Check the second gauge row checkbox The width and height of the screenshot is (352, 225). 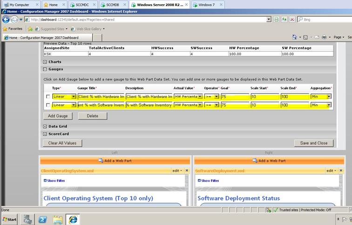click(47, 106)
